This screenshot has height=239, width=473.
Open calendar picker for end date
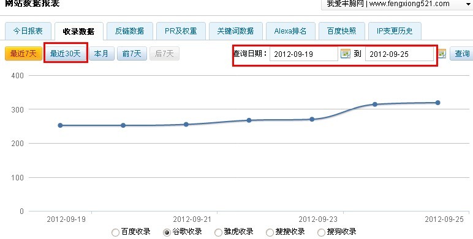(x=442, y=54)
